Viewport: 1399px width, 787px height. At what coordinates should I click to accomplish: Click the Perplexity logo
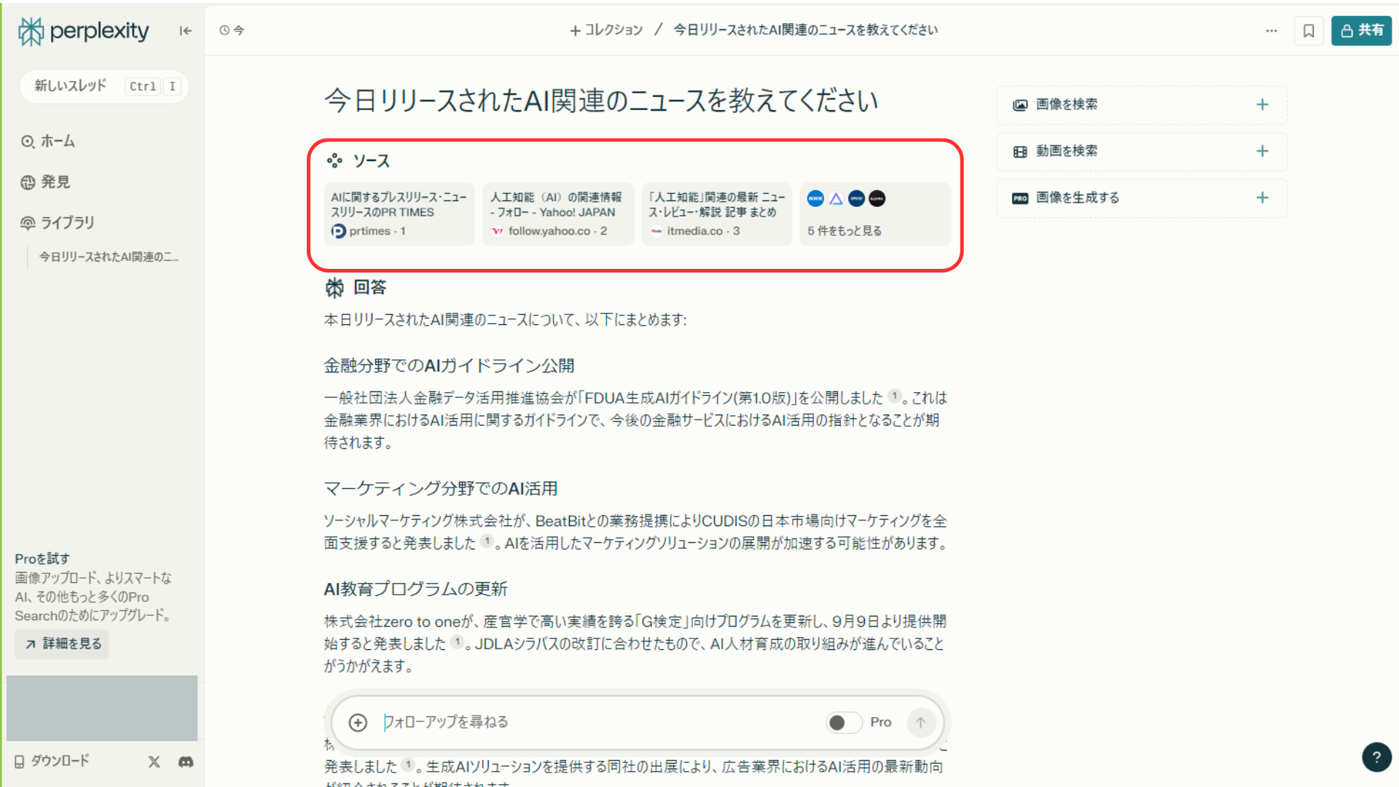coord(83,31)
